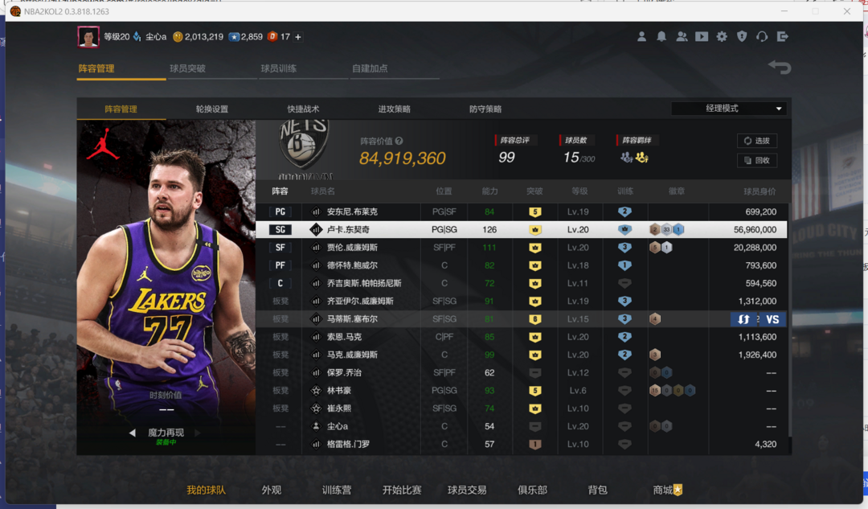Click next arrow beside 魔力再现
Viewport: 868px width, 509px height.
click(198, 433)
